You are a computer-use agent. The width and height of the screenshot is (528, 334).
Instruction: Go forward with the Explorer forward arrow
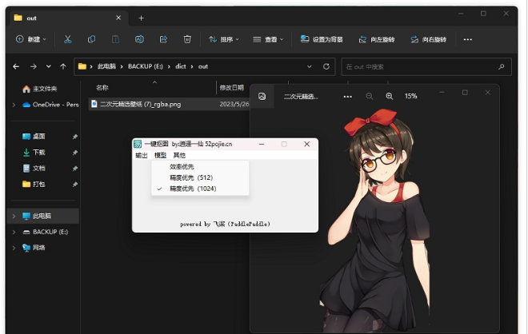tap(34, 66)
